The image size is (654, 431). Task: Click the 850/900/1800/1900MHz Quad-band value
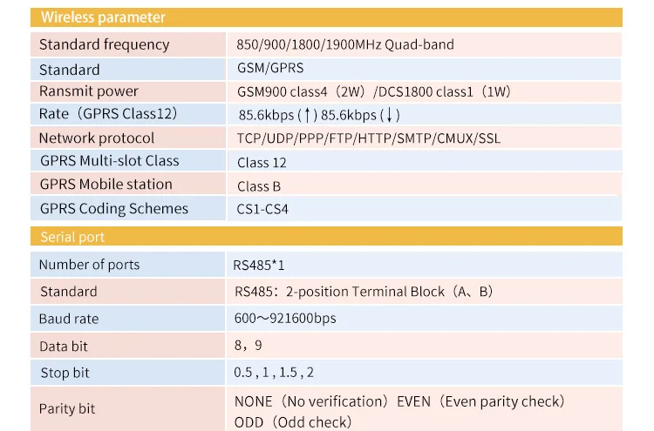point(345,44)
